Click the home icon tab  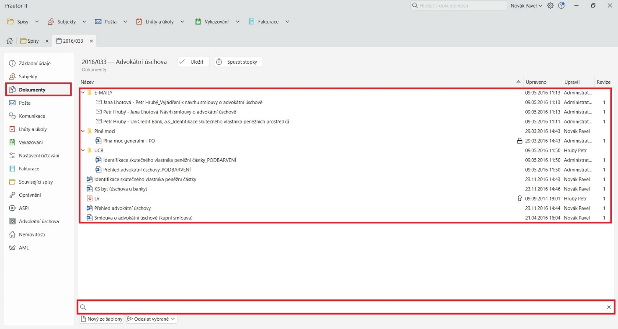(x=10, y=41)
